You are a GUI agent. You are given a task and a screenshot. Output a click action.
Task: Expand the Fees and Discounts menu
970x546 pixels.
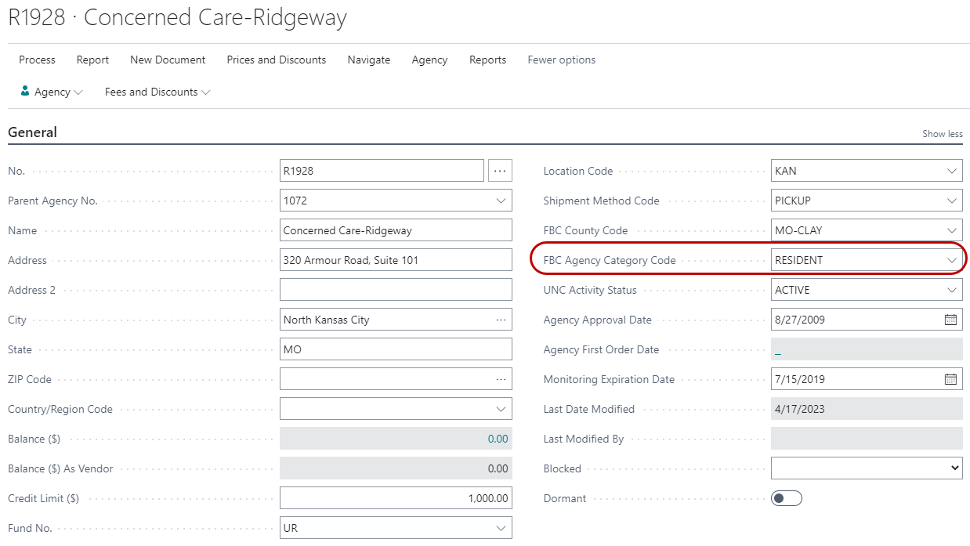point(157,92)
